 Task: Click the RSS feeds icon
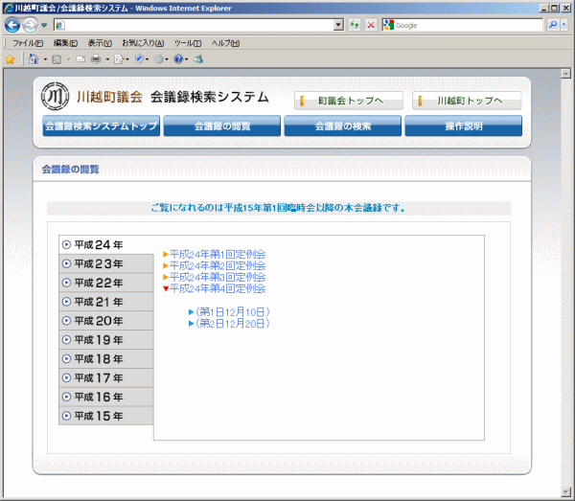(x=57, y=59)
